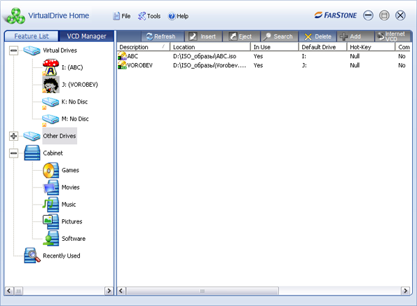Select the ABC image file icon in list
Image resolution: width=417 pixels, height=306 pixels.
[122, 56]
